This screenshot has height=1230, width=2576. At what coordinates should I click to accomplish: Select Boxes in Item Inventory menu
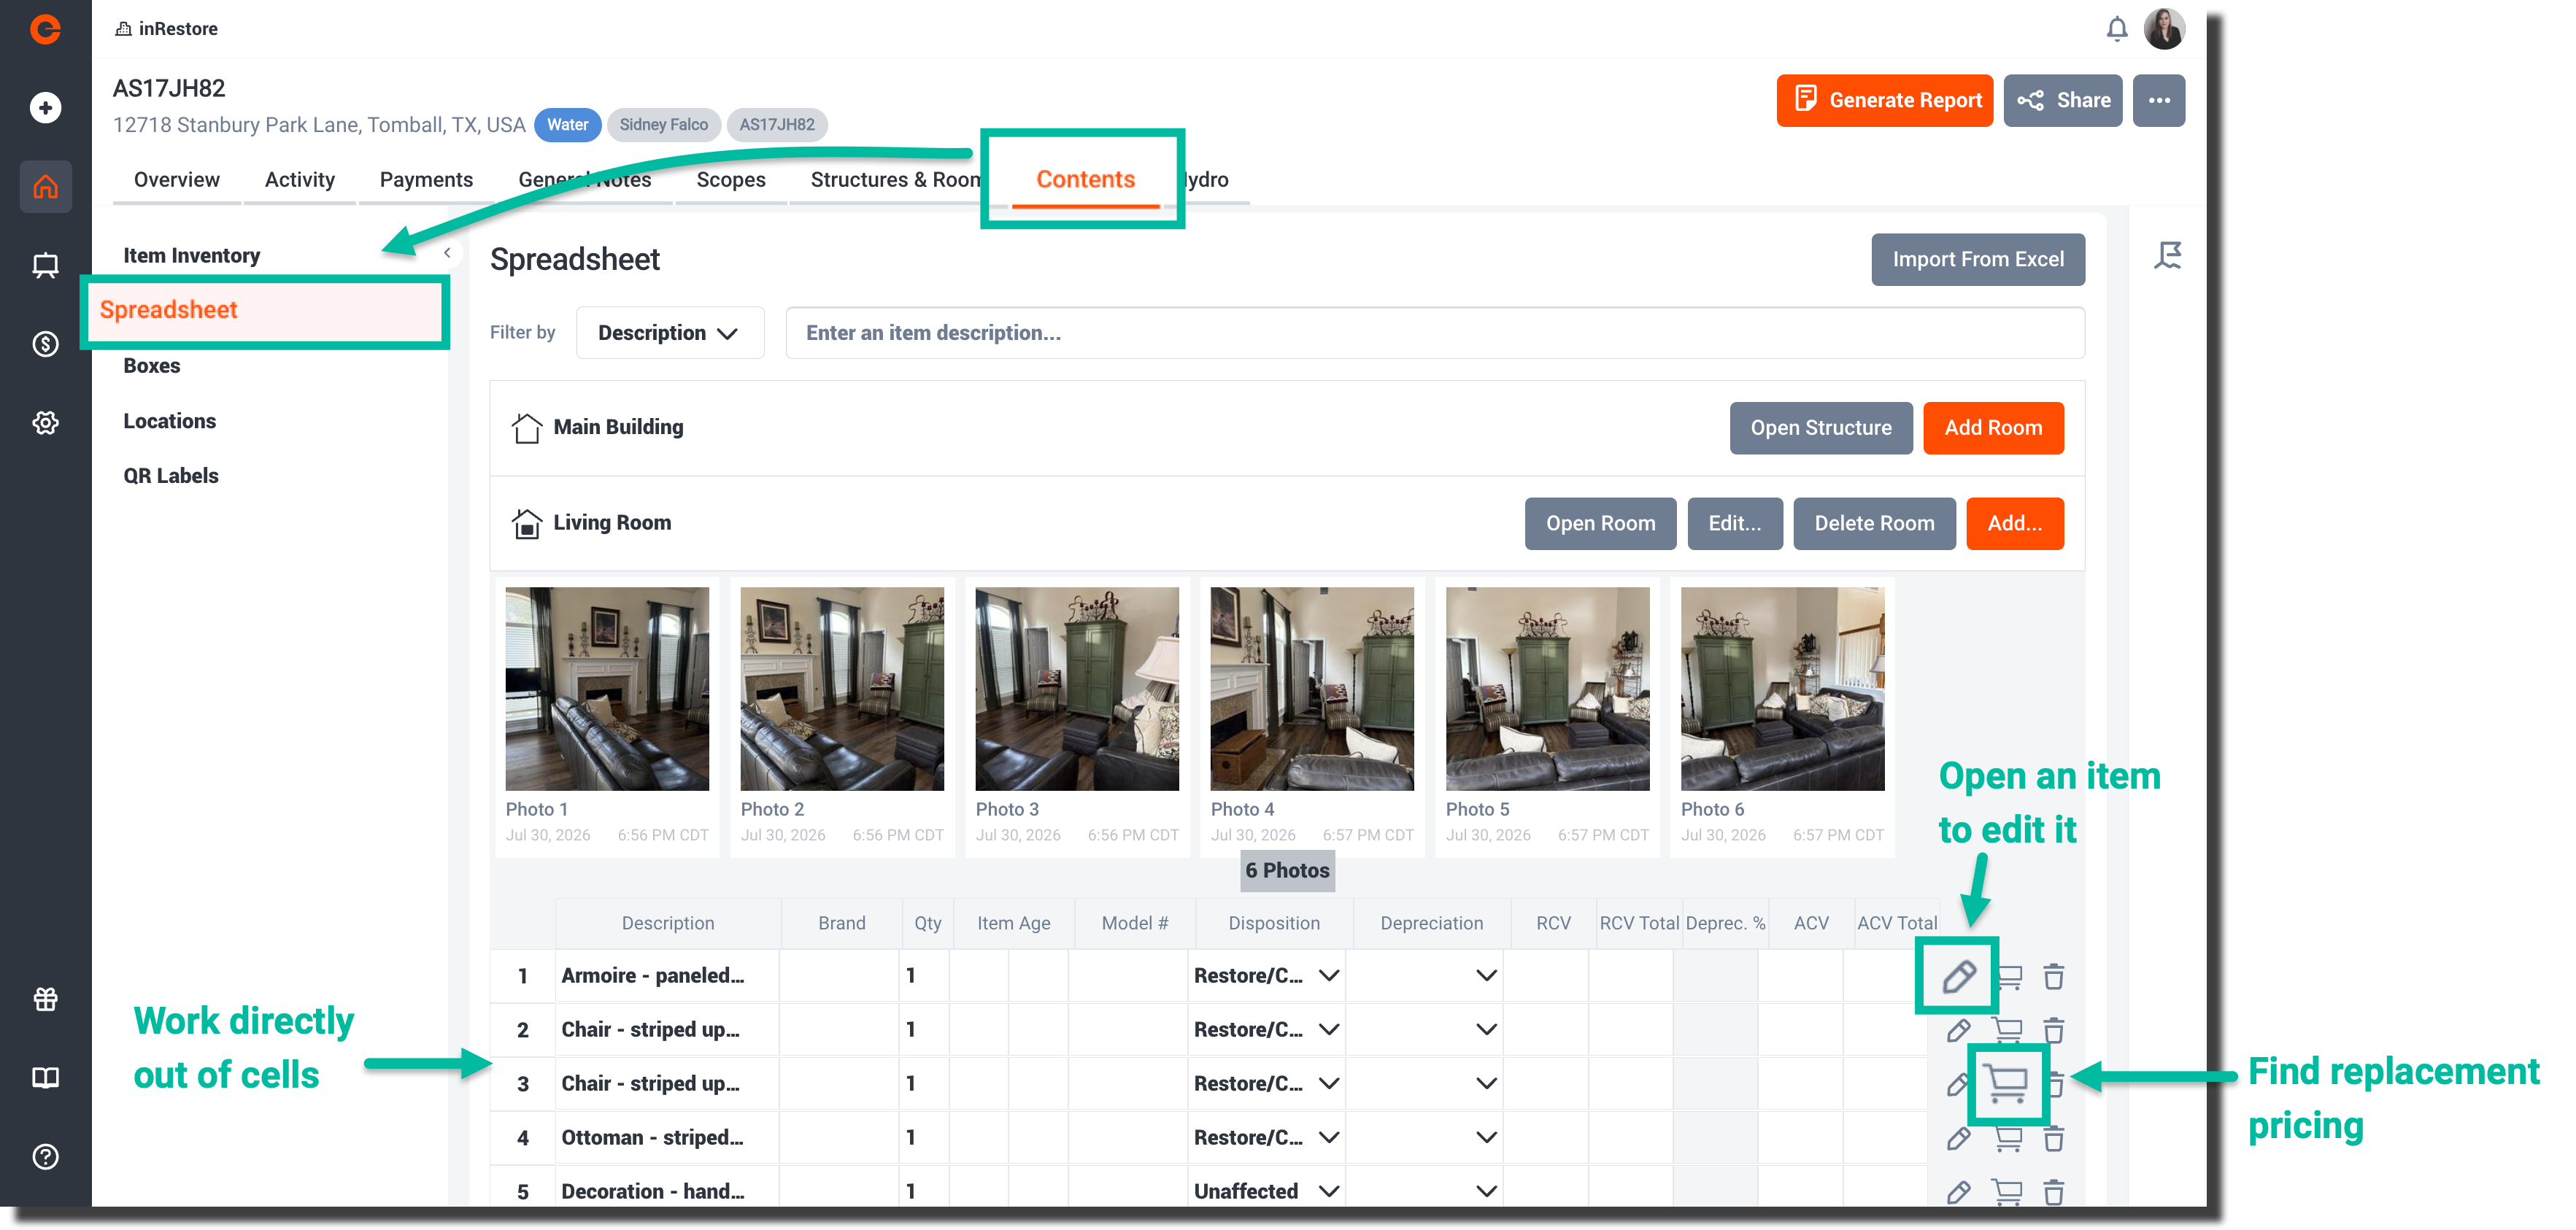pos(152,366)
